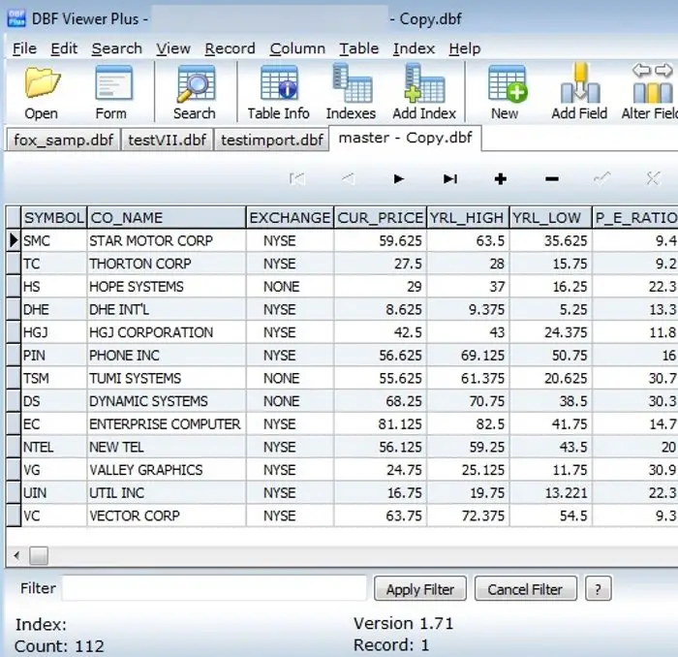Select the 72.375 YRL_HIGH cell
The width and height of the screenshot is (678, 657).
(468, 516)
